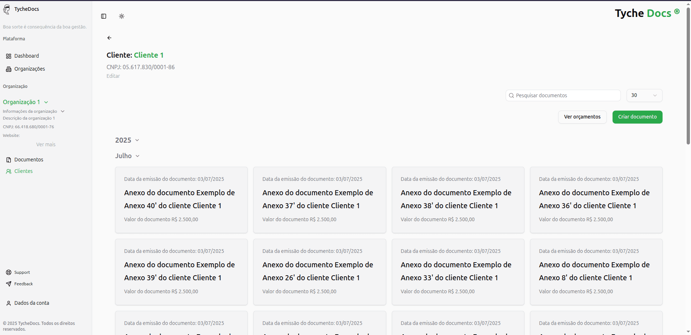This screenshot has height=335, width=691.
Task: Open the 30 items-per-page dropdown
Action: tap(644, 95)
